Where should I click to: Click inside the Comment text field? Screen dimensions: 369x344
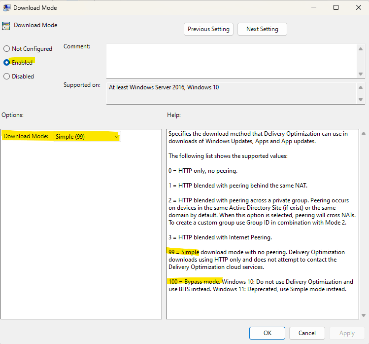pyautogui.click(x=232, y=61)
